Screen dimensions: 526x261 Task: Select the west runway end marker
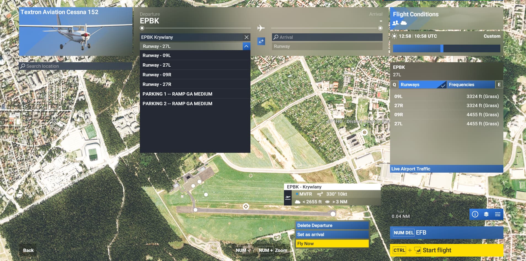(195, 210)
